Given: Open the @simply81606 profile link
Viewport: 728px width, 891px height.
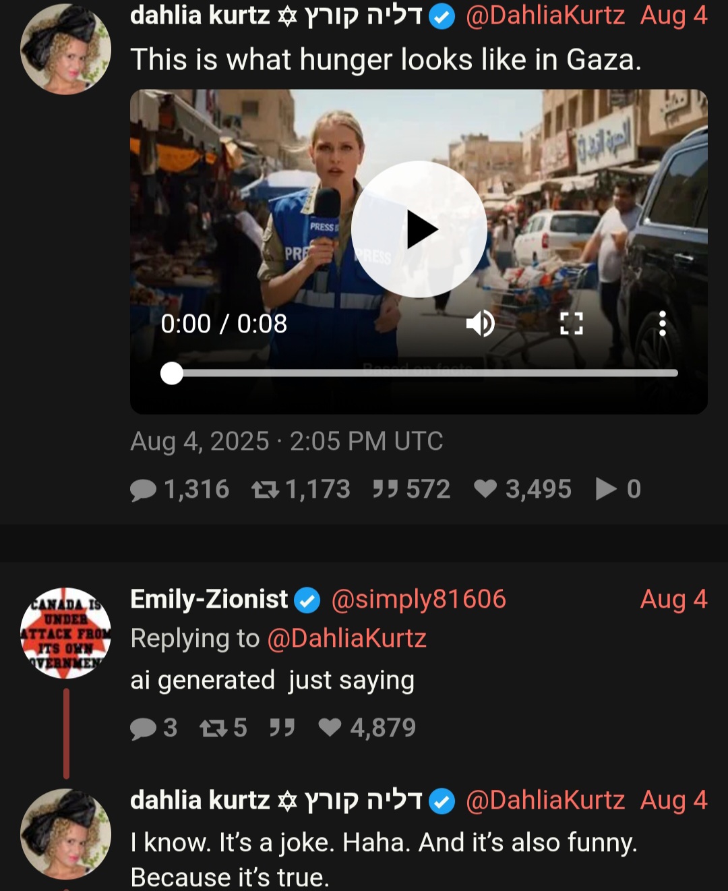Looking at the screenshot, I should (418, 599).
